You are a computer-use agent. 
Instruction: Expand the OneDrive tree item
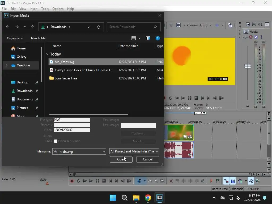(6, 65)
